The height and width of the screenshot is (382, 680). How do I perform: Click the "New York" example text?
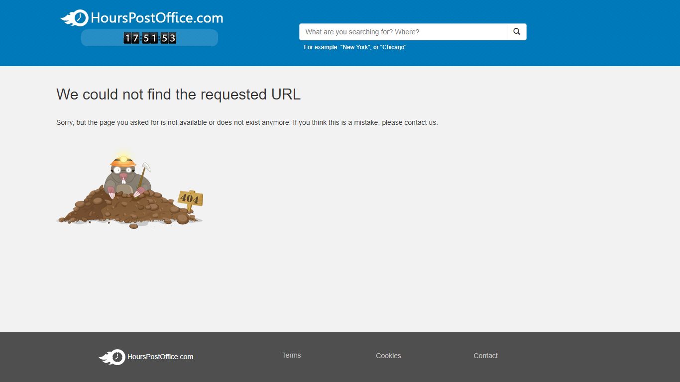click(355, 47)
